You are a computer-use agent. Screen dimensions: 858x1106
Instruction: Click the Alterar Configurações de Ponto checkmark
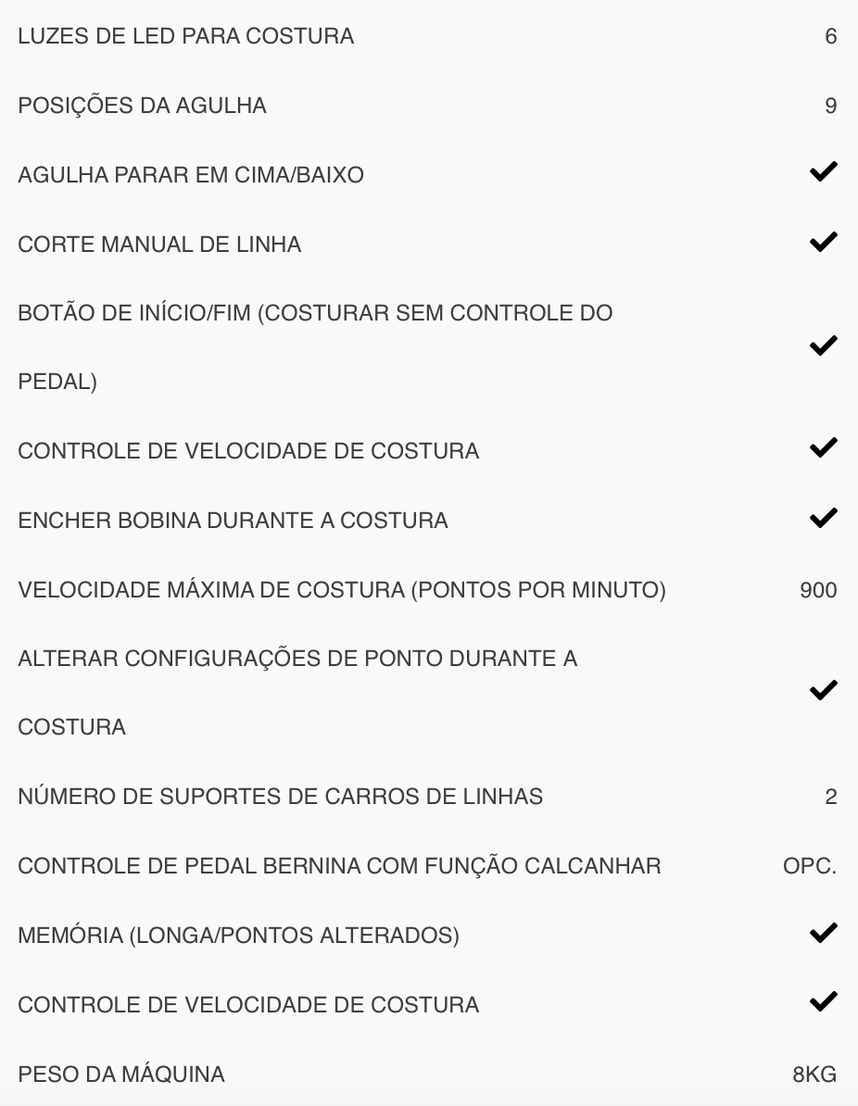click(x=823, y=691)
